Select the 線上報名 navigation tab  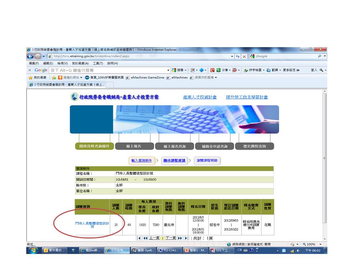pos(134,146)
